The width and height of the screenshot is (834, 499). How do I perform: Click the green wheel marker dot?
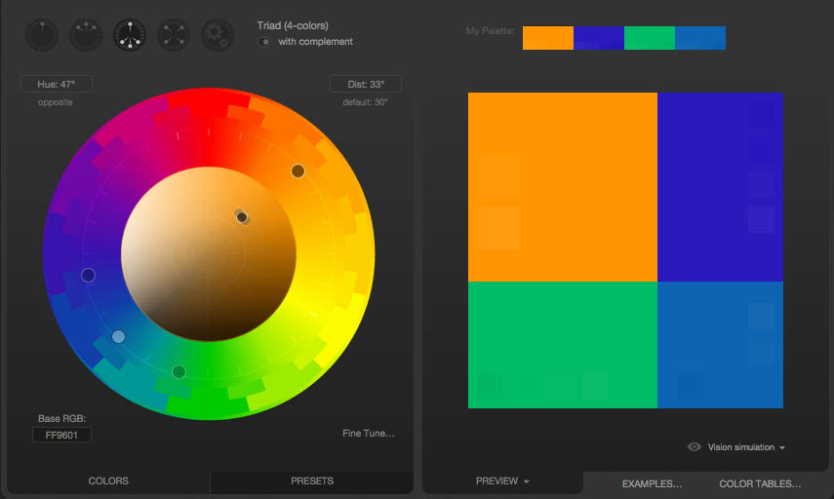179,371
